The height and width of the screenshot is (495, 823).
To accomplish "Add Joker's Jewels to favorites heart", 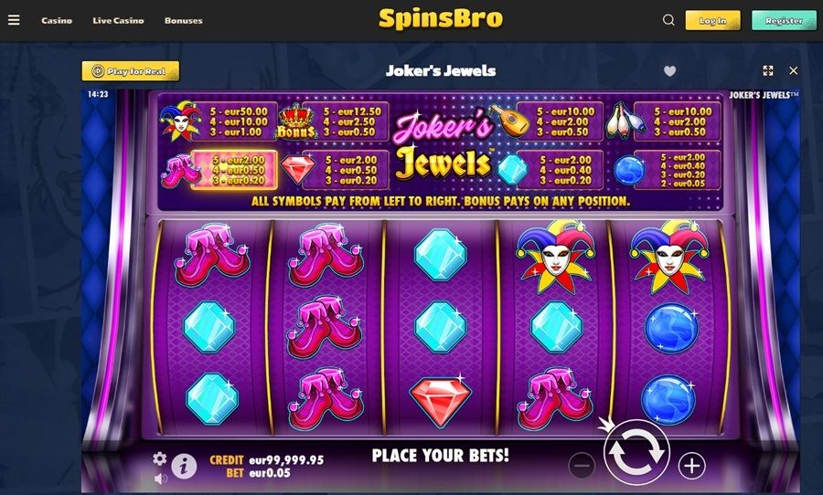I will (x=669, y=71).
